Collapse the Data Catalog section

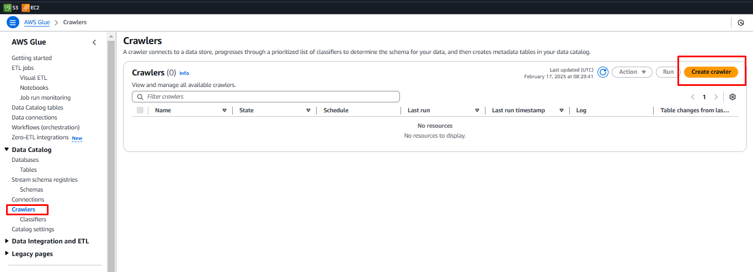click(x=7, y=150)
